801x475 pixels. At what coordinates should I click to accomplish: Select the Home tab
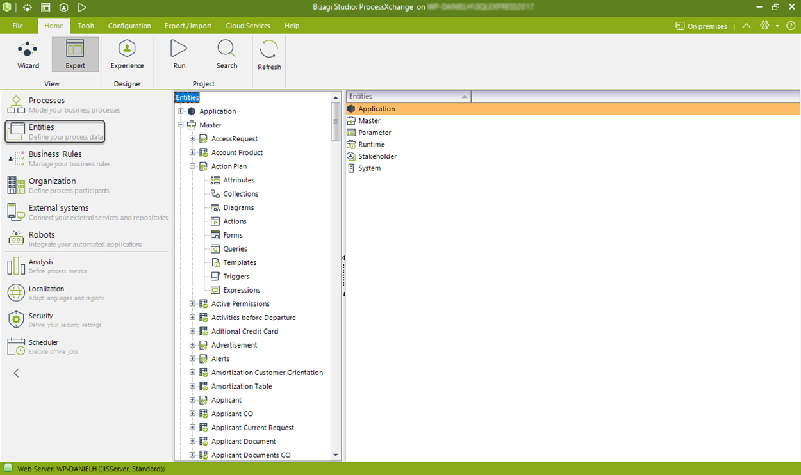point(54,26)
